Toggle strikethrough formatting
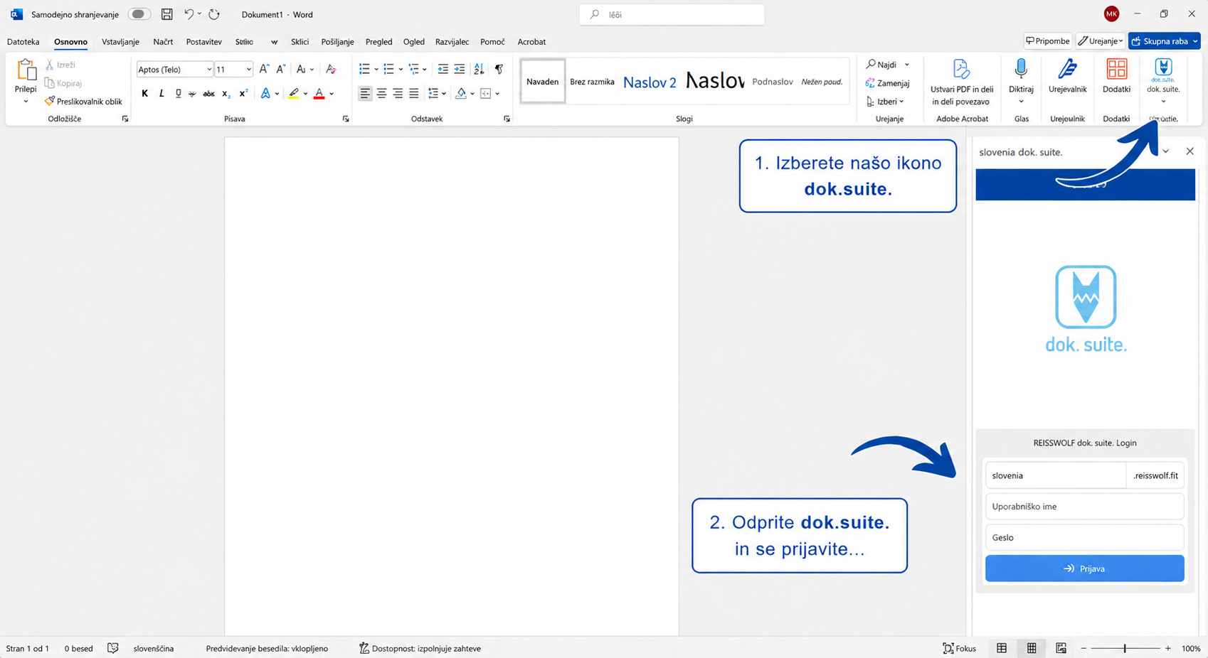This screenshot has width=1208, height=658. click(208, 93)
